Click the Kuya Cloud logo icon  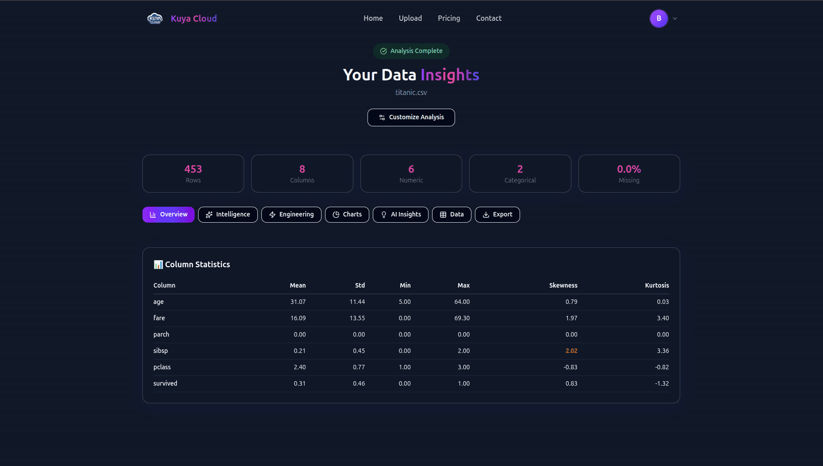pyautogui.click(x=155, y=19)
